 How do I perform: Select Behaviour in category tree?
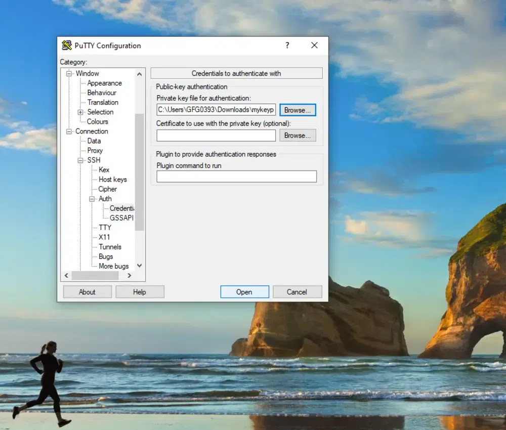102,93
